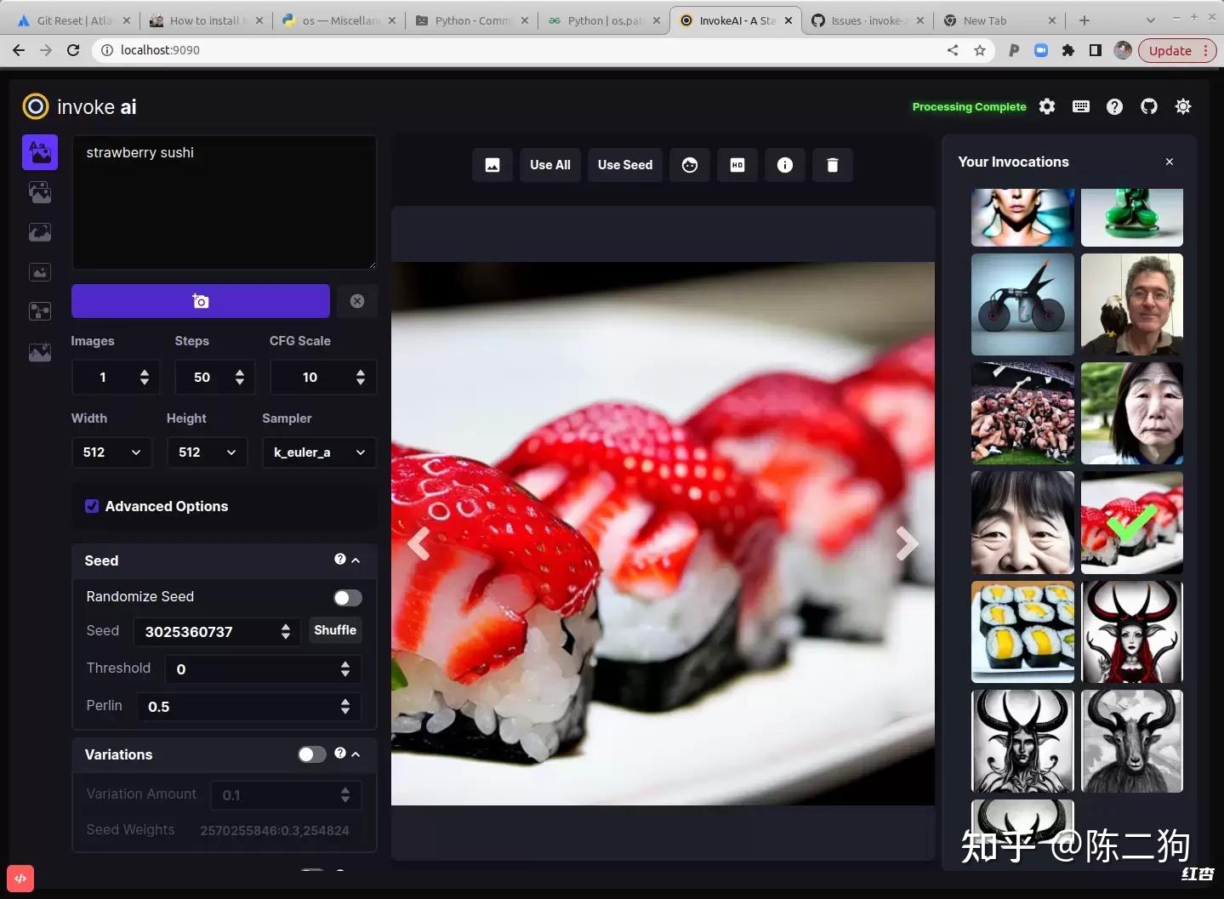This screenshot has width=1224, height=899.
Task: Toggle Randomize Seed off
Action: (347, 597)
